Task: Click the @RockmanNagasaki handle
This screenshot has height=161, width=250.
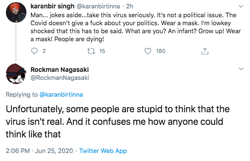Action: 60,78
